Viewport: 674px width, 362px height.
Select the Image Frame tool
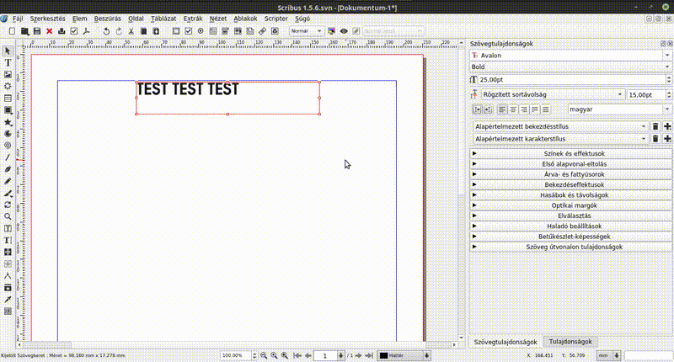pos(8,74)
